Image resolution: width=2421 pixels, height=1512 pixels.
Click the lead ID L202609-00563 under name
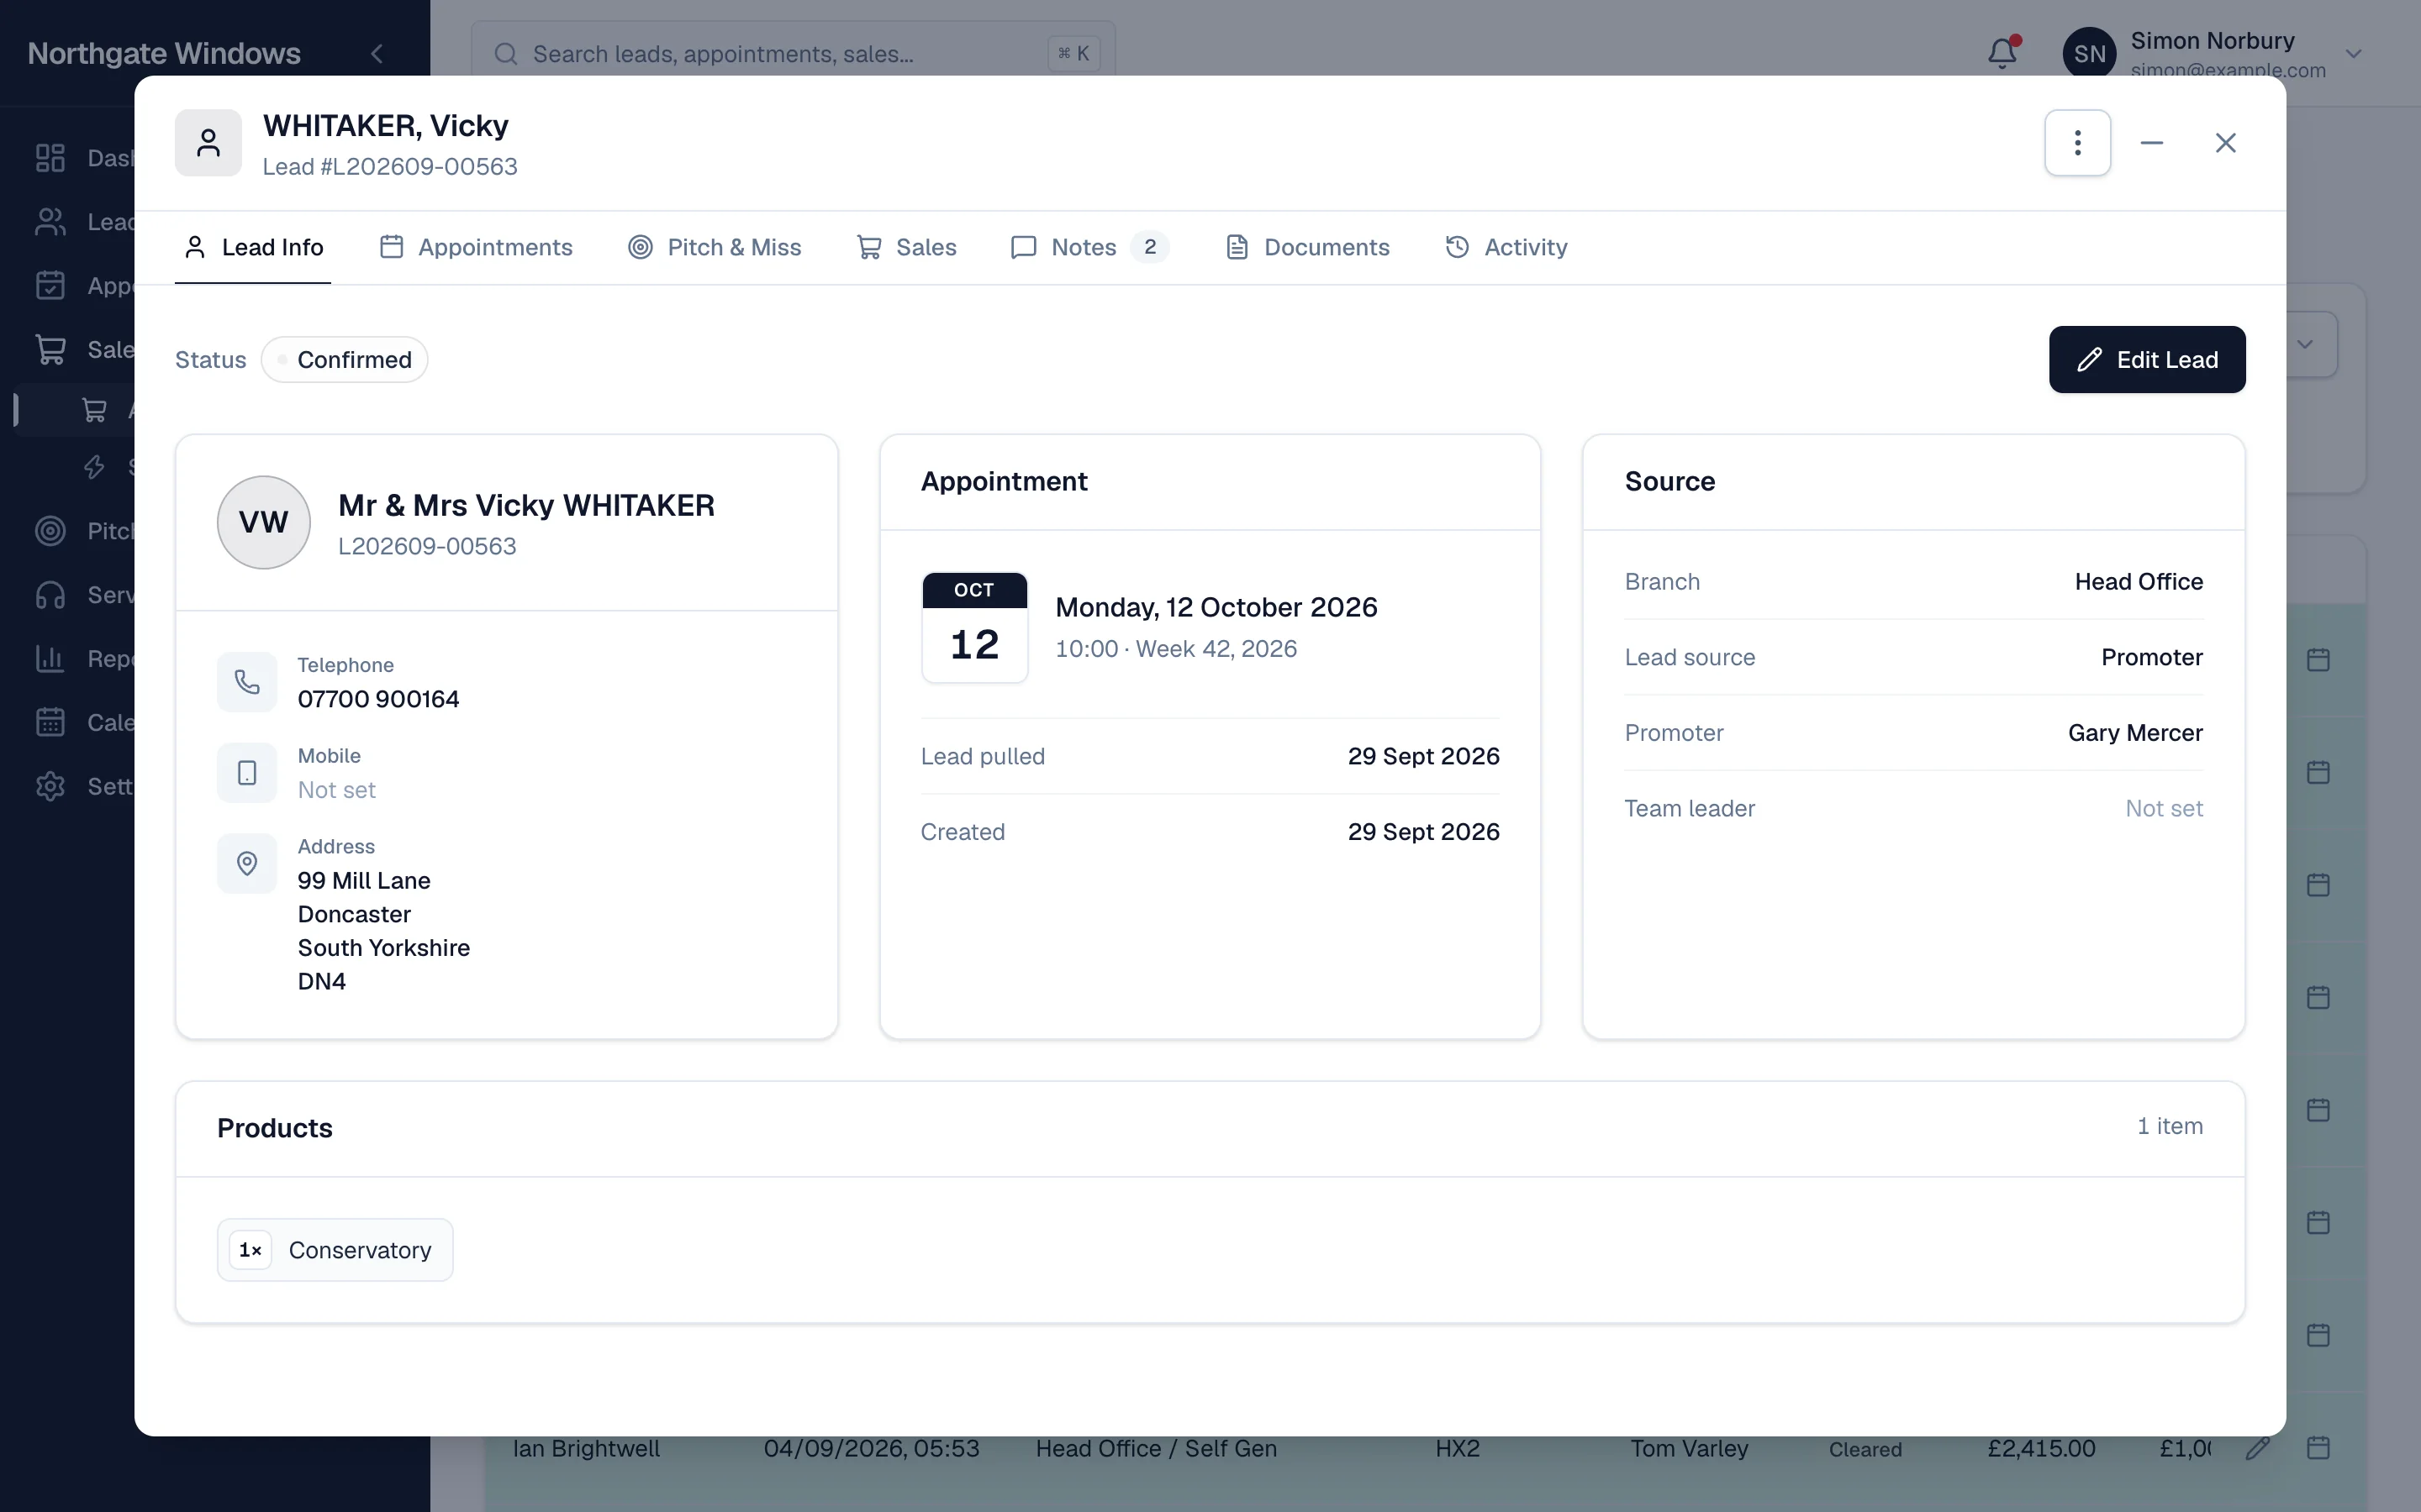(x=427, y=547)
